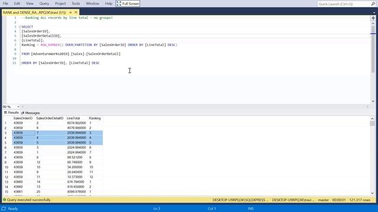Select row header number 13 in results
Screen dimensions: 378x212
6,182
